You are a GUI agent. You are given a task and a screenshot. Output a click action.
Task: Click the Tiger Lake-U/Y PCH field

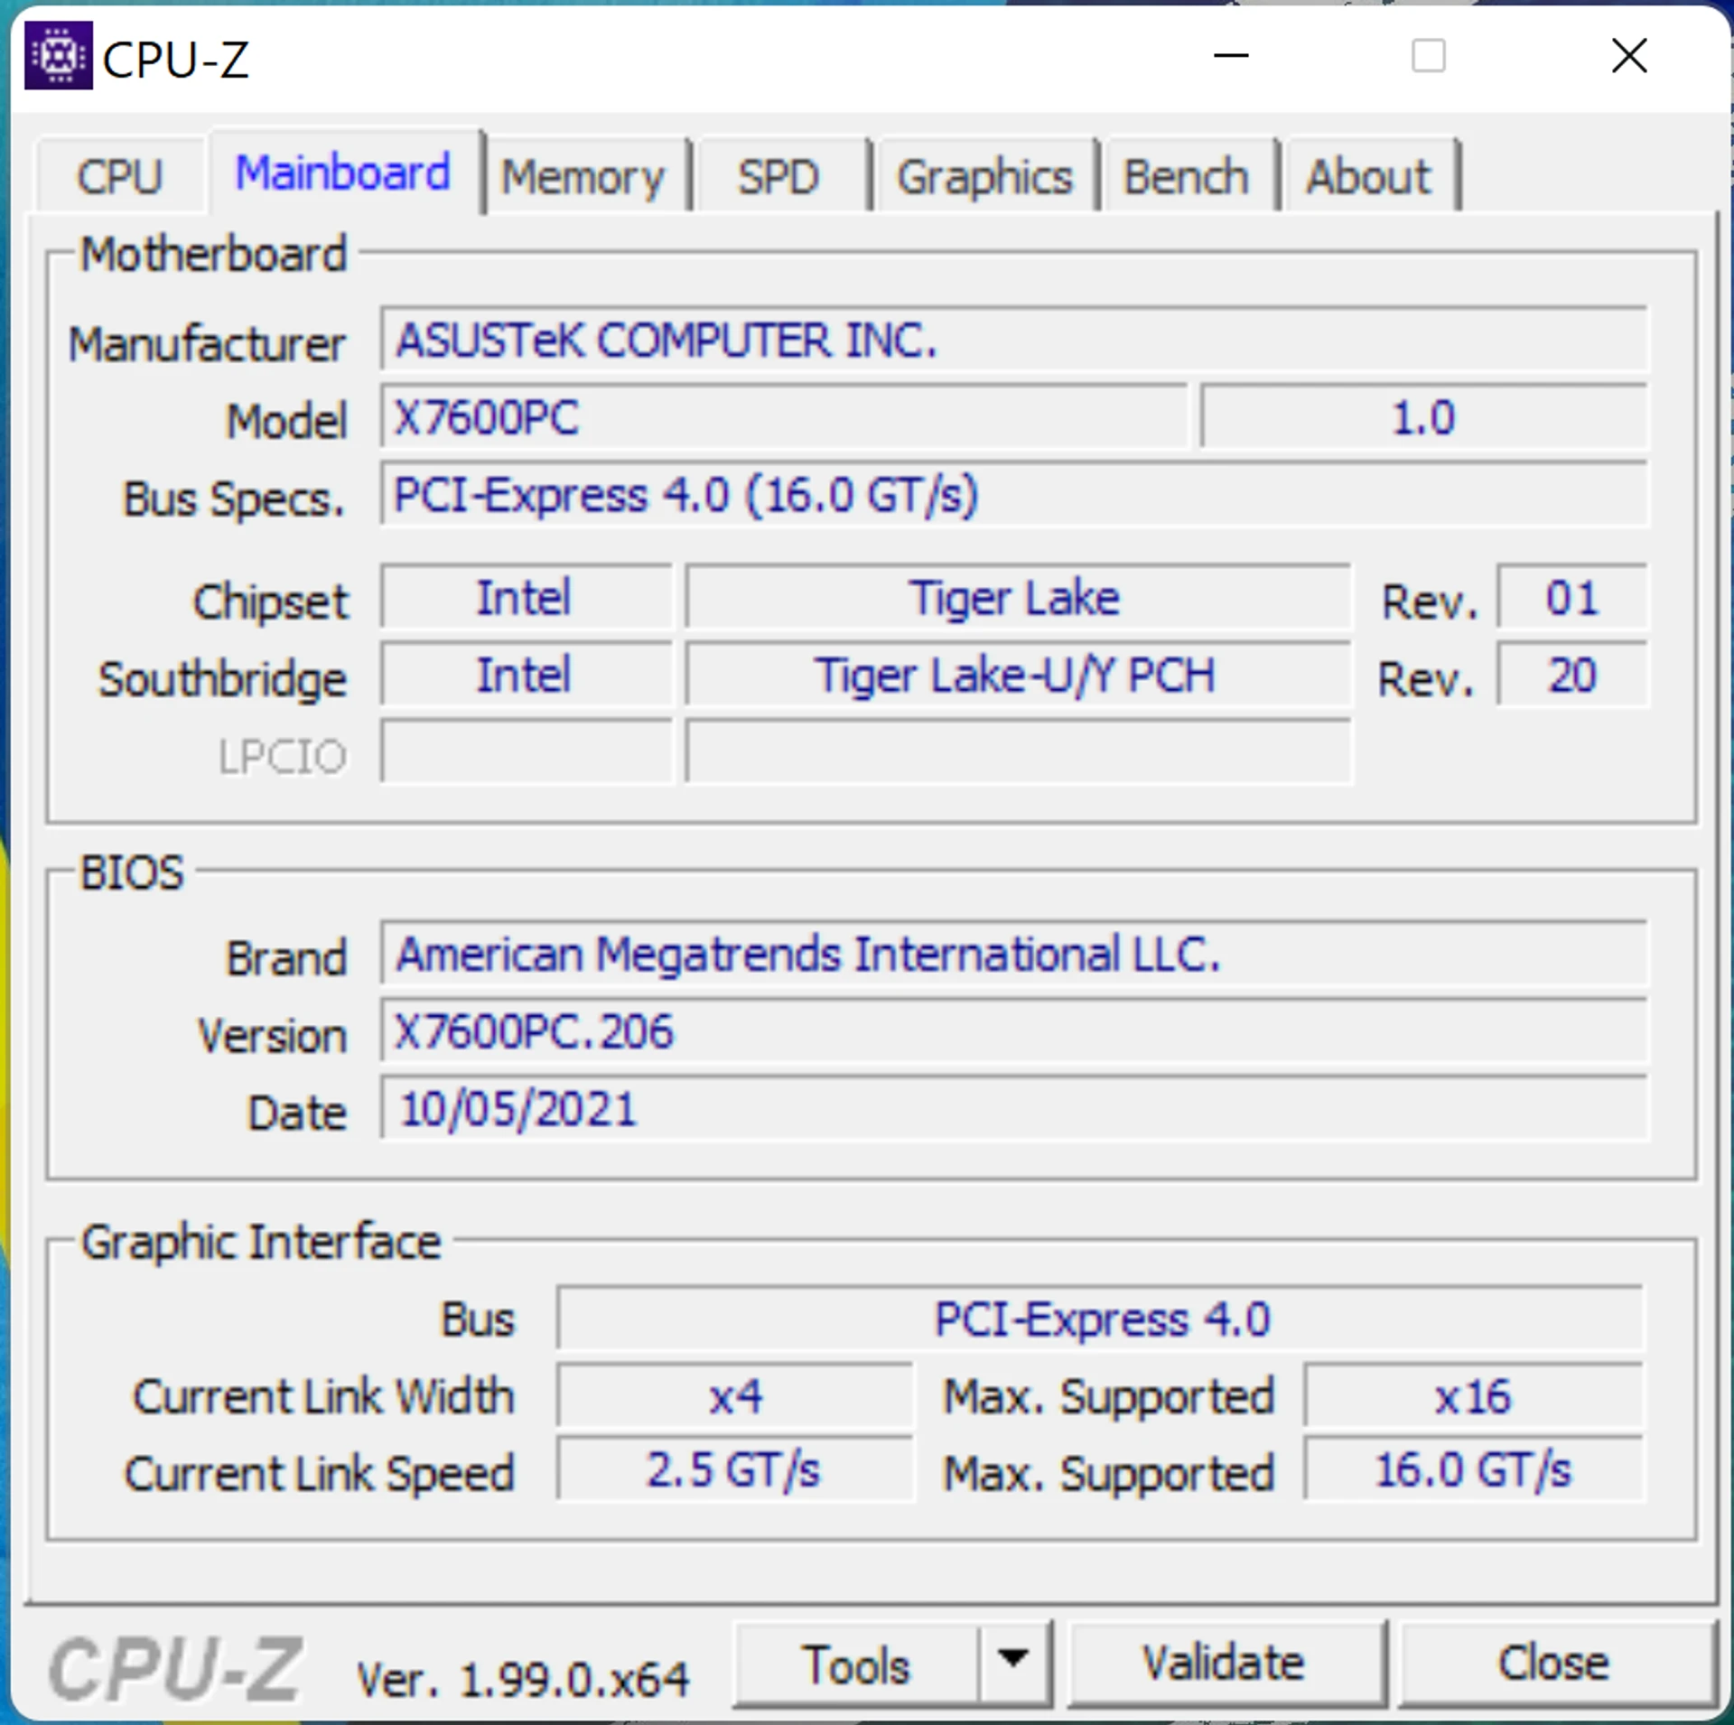(x=1018, y=675)
